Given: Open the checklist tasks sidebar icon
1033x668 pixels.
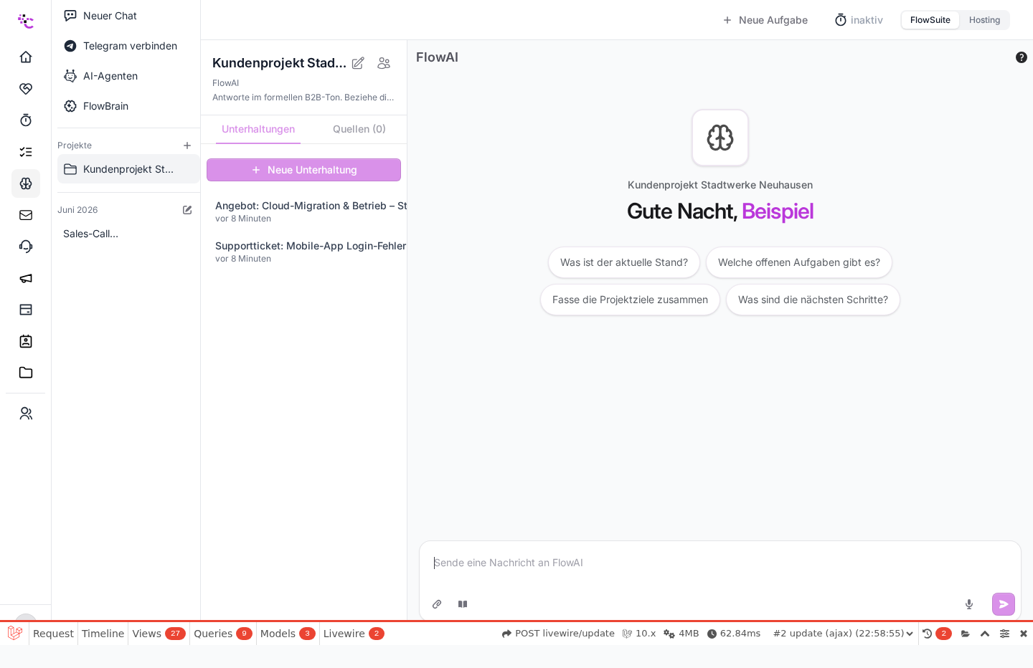Looking at the screenshot, I should (26, 152).
